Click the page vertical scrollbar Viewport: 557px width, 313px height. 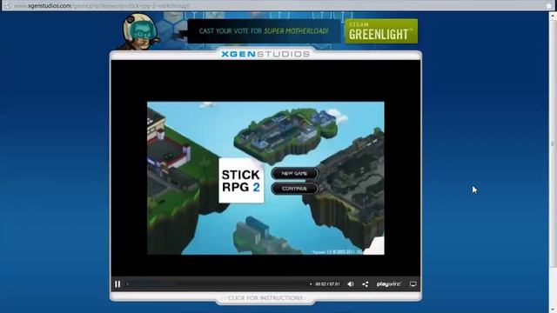[553, 143]
